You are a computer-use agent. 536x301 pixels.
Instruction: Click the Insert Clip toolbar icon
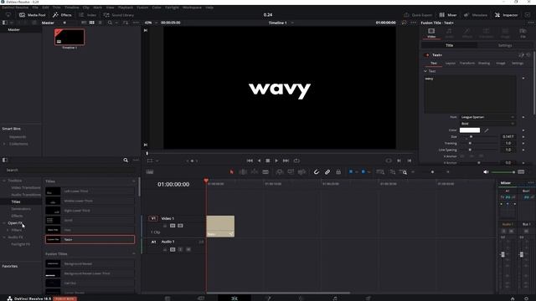click(x=279, y=172)
